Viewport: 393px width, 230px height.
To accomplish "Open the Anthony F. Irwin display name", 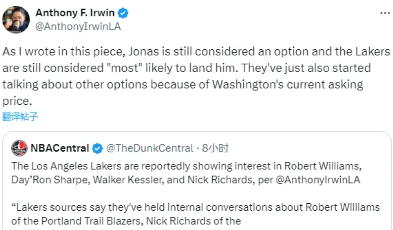I will click(x=74, y=13).
